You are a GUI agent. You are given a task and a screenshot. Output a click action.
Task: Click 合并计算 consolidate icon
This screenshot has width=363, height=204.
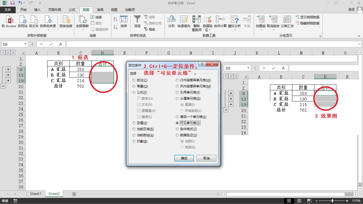[220, 22]
